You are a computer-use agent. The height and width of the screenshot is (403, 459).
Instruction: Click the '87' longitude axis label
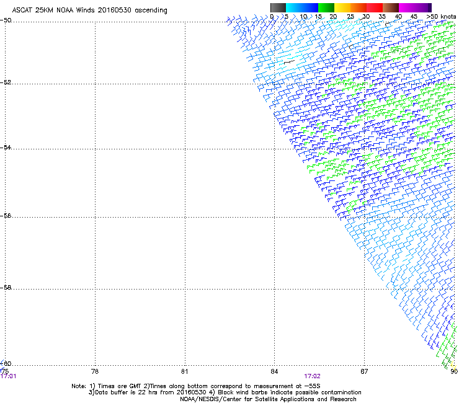click(x=364, y=371)
